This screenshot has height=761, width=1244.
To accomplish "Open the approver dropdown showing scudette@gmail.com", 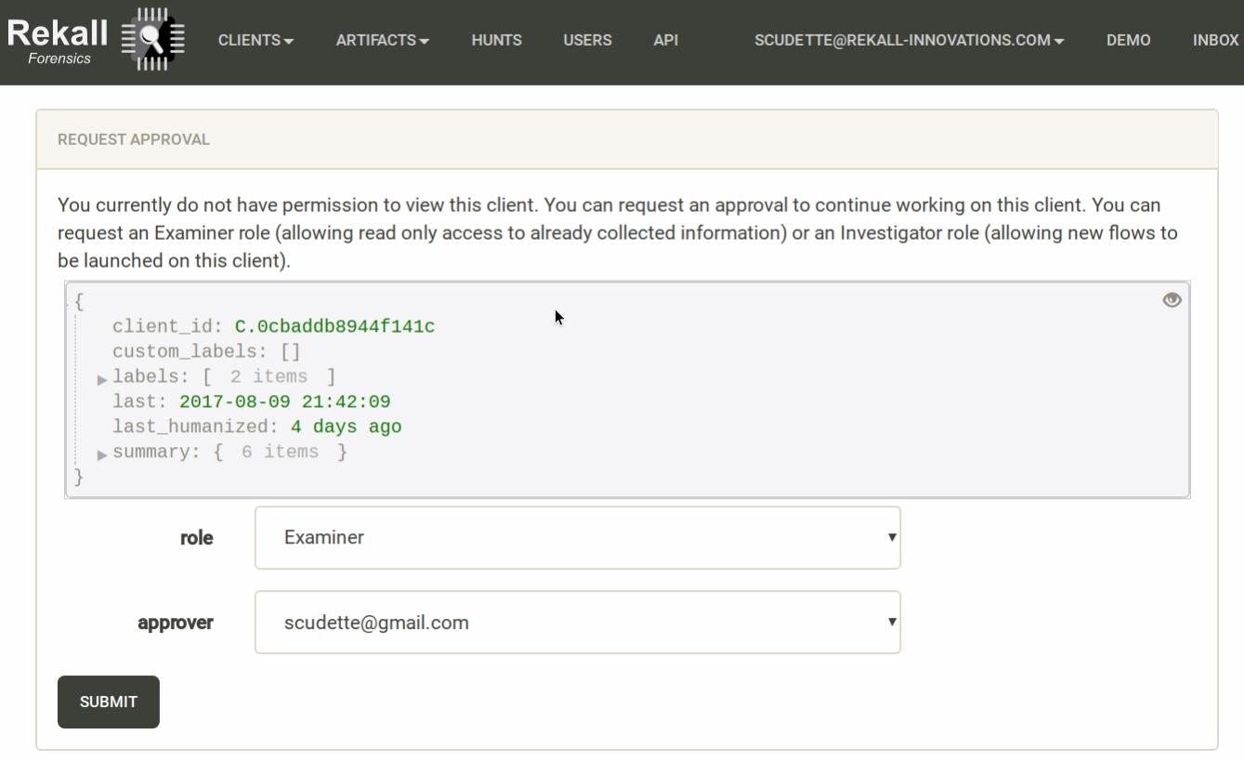I will point(577,623).
